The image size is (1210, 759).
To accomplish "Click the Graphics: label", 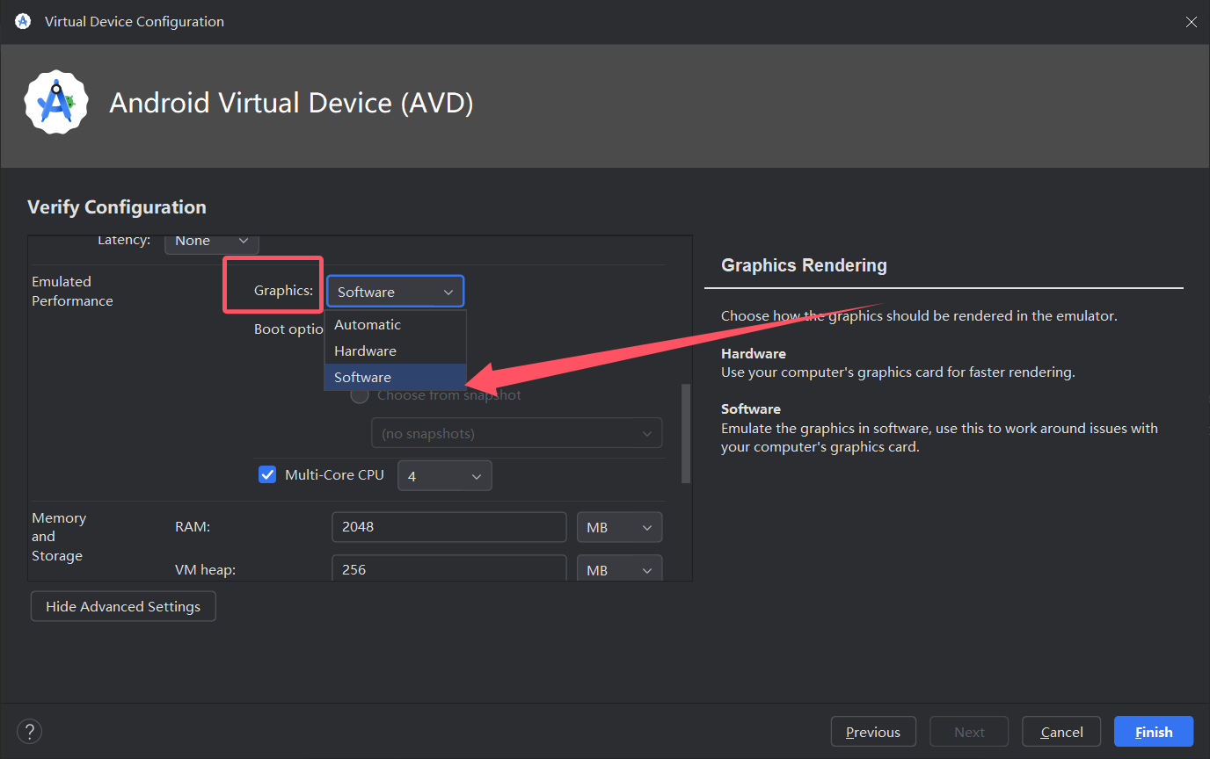I will click(283, 290).
